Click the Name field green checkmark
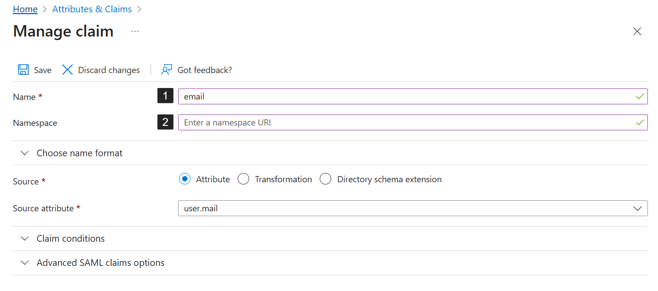 pos(640,96)
